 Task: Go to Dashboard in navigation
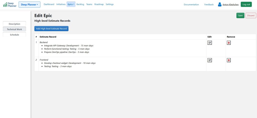pos(49,4)
